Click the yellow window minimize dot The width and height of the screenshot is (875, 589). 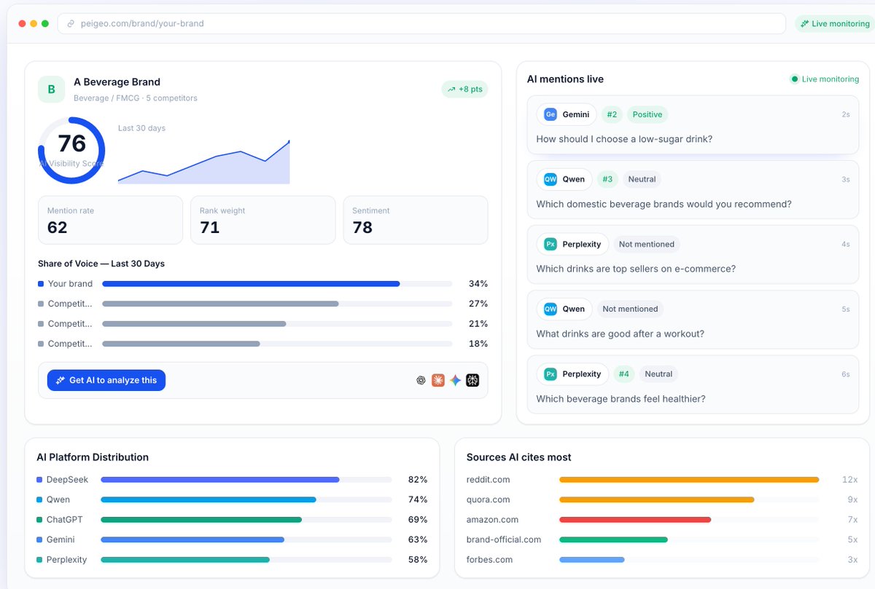(34, 23)
